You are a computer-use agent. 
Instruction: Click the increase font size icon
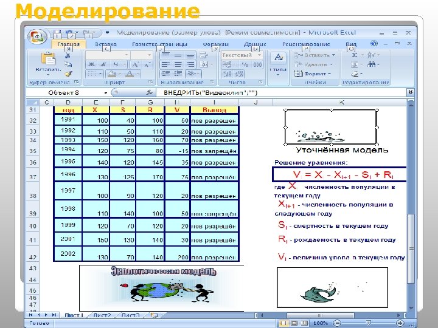pyautogui.click(x=135, y=65)
